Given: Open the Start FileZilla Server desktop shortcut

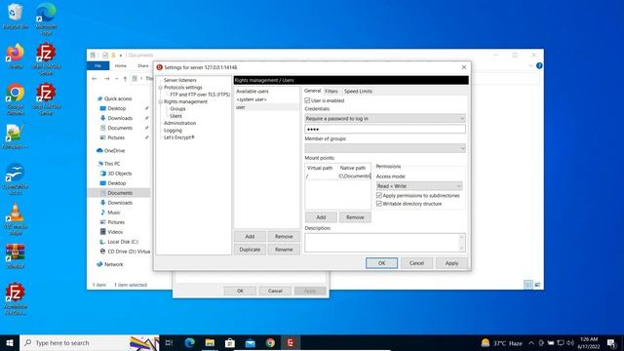Looking at the screenshot, I should [46, 59].
